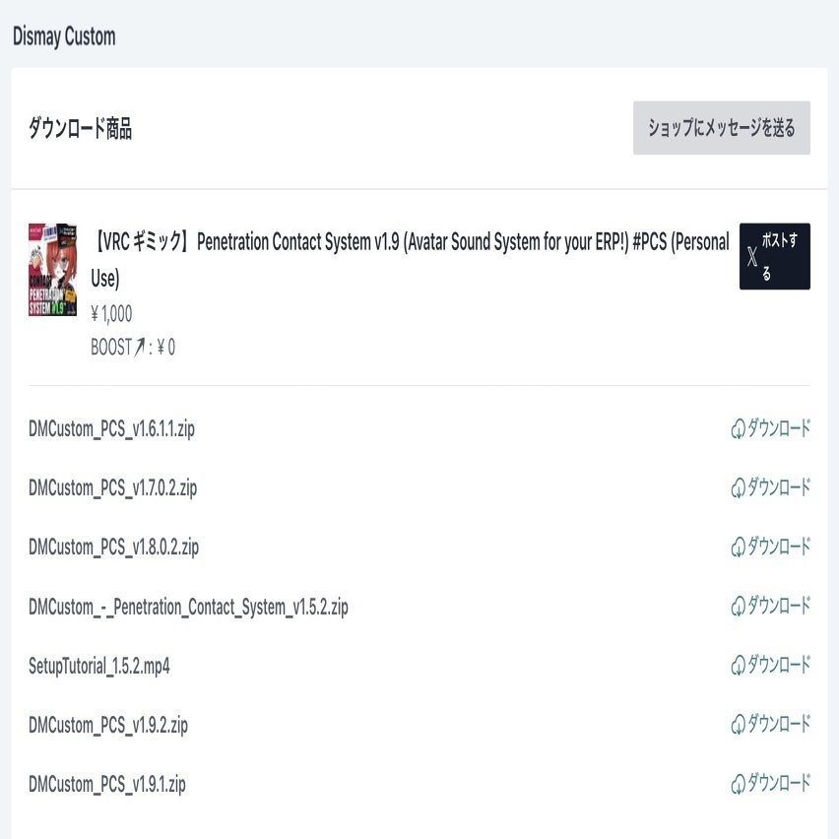Click download icon for DMCustom_PCS_v1.6.1.1.zip

pyautogui.click(x=738, y=429)
